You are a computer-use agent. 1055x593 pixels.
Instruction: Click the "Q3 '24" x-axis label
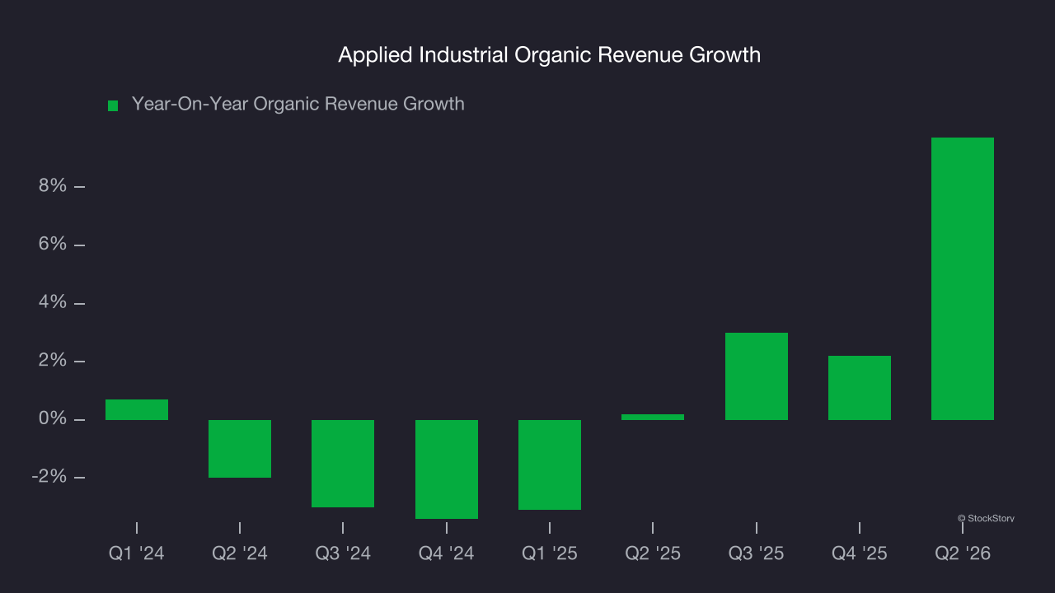coord(343,553)
